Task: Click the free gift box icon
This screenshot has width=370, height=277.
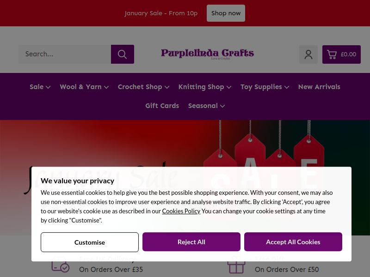Action: (236, 265)
